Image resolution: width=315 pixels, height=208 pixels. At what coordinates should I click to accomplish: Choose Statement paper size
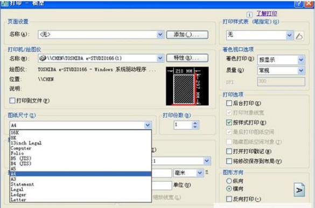coord(81,184)
